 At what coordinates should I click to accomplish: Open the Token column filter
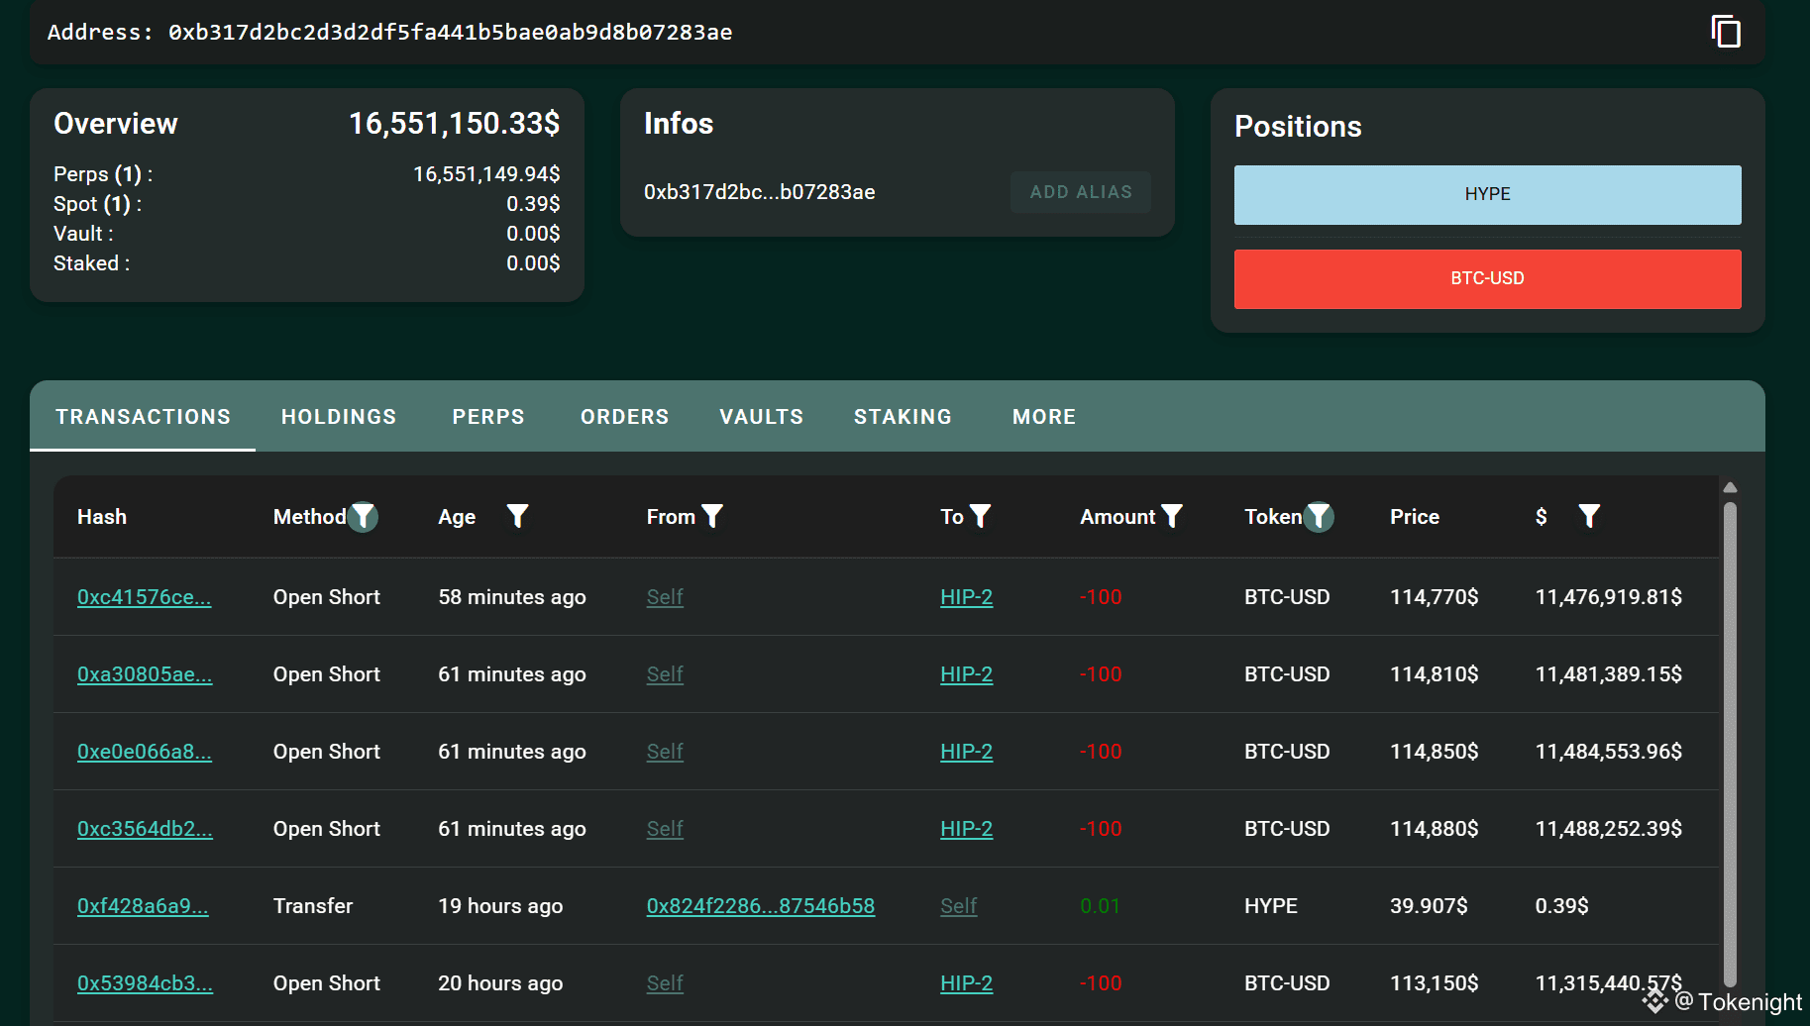(1319, 516)
